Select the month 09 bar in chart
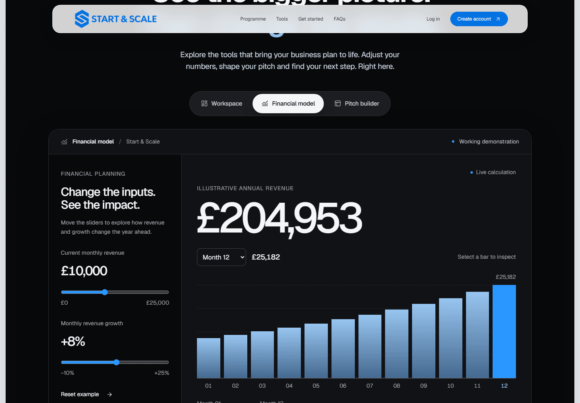 [424, 341]
